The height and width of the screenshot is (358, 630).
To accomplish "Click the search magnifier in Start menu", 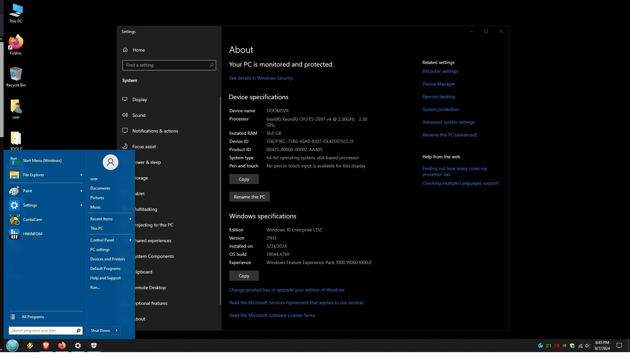I will coord(78,331).
